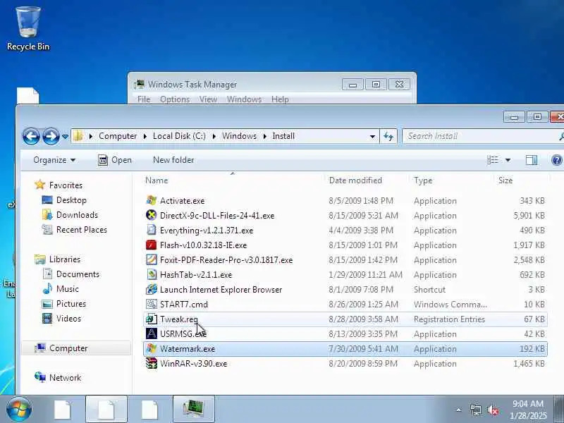564x423 pixels.
Task: Click New folder in the toolbar
Action: [173, 160]
